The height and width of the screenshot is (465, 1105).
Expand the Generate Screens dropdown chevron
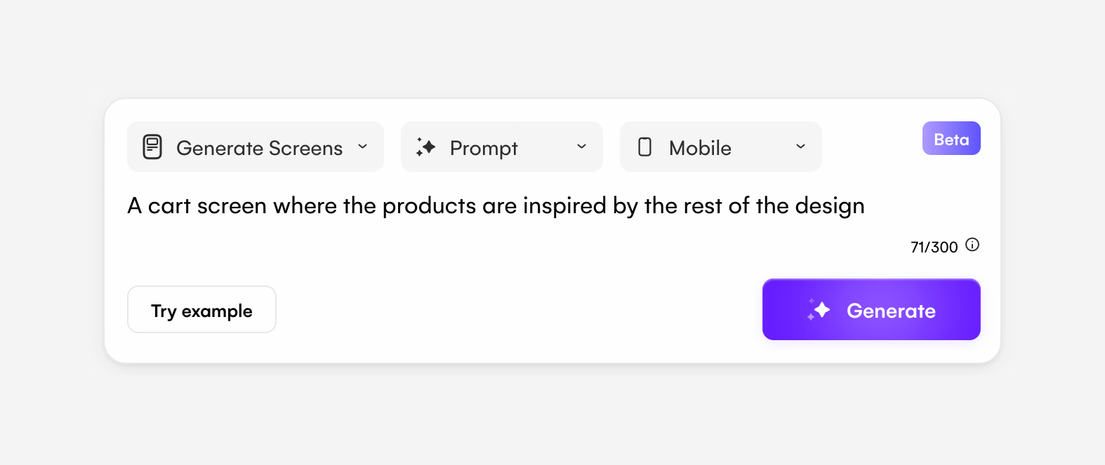pyautogui.click(x=363, y=147)
